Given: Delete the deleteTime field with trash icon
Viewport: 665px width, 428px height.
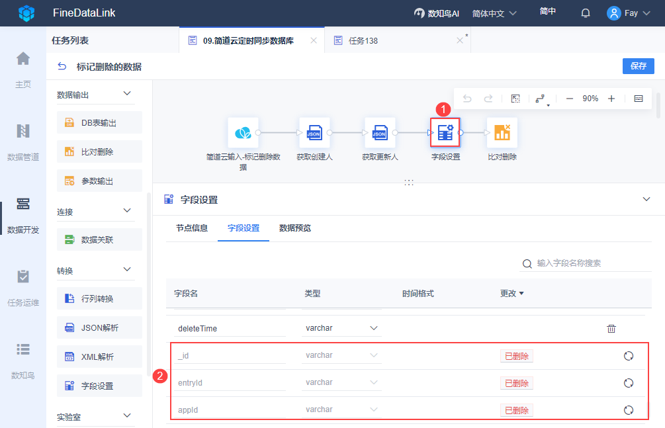Looking at the screenshot, I should tap(611, 329).
